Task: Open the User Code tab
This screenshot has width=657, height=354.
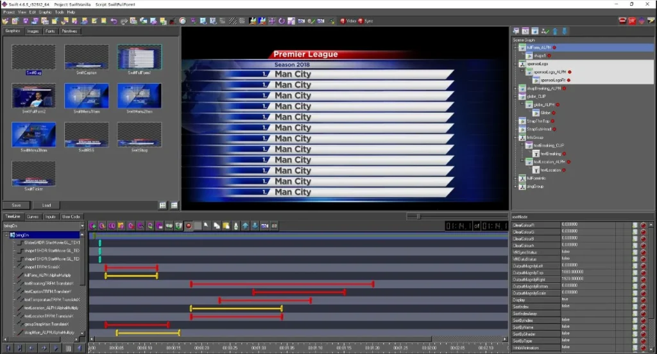Action: pos(71,217)
